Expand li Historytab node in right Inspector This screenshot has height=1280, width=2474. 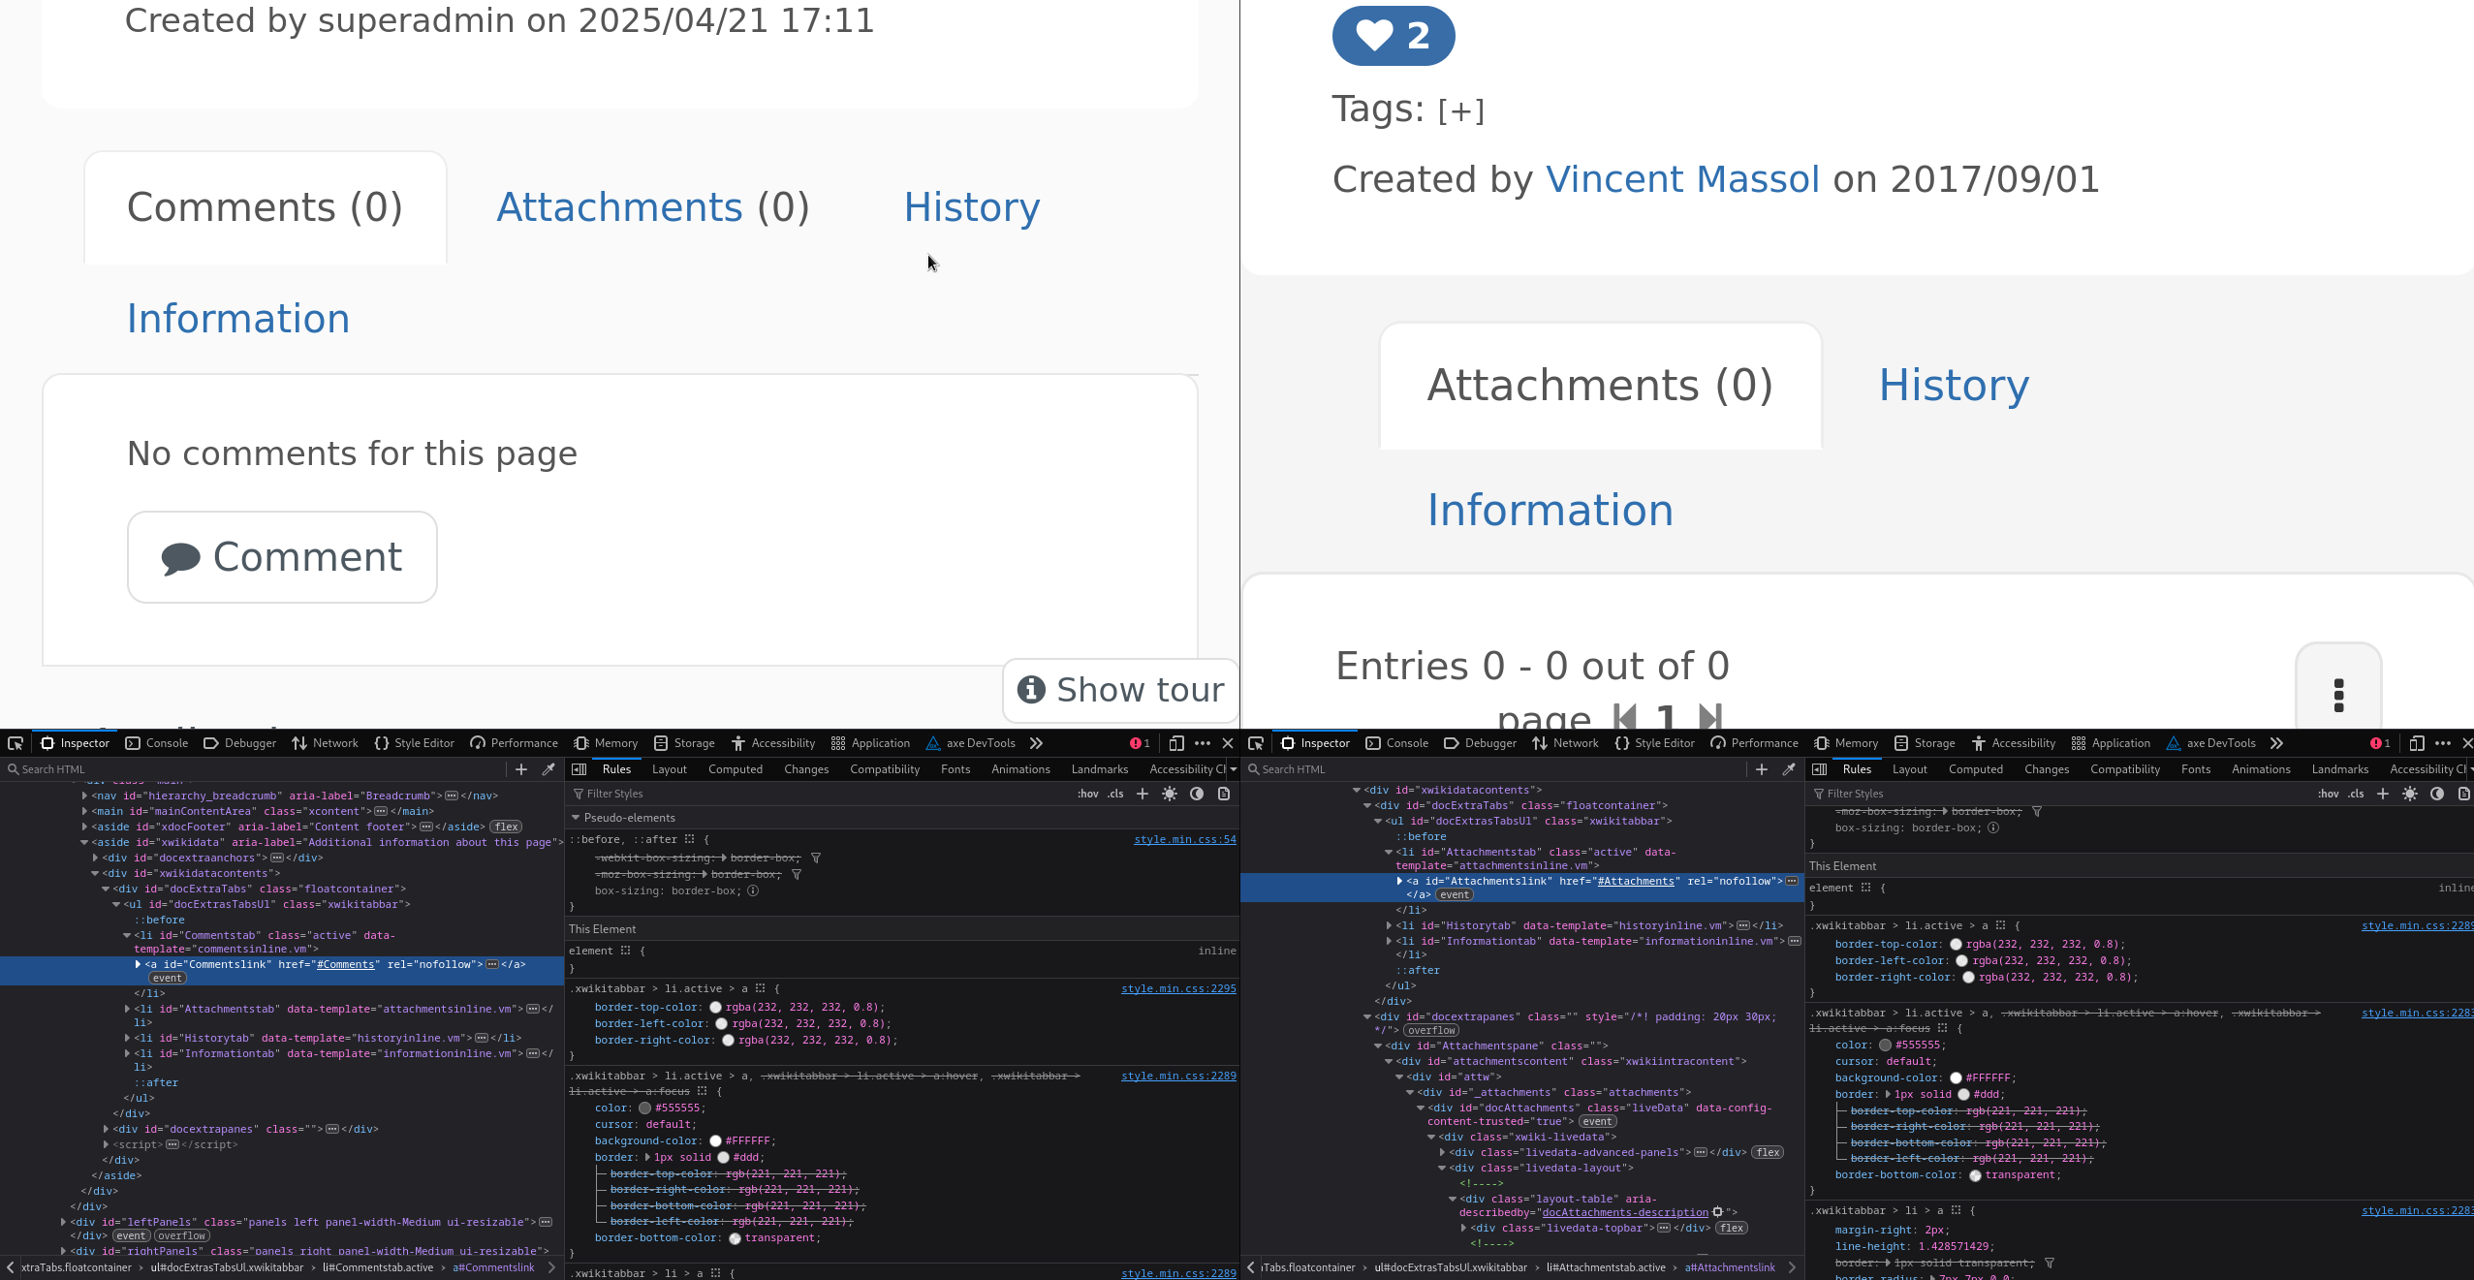click(x=1390, y=925)
